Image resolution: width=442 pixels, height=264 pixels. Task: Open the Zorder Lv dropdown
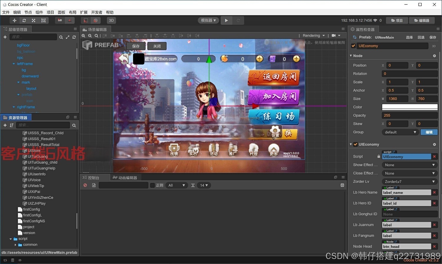click(410, 181)
